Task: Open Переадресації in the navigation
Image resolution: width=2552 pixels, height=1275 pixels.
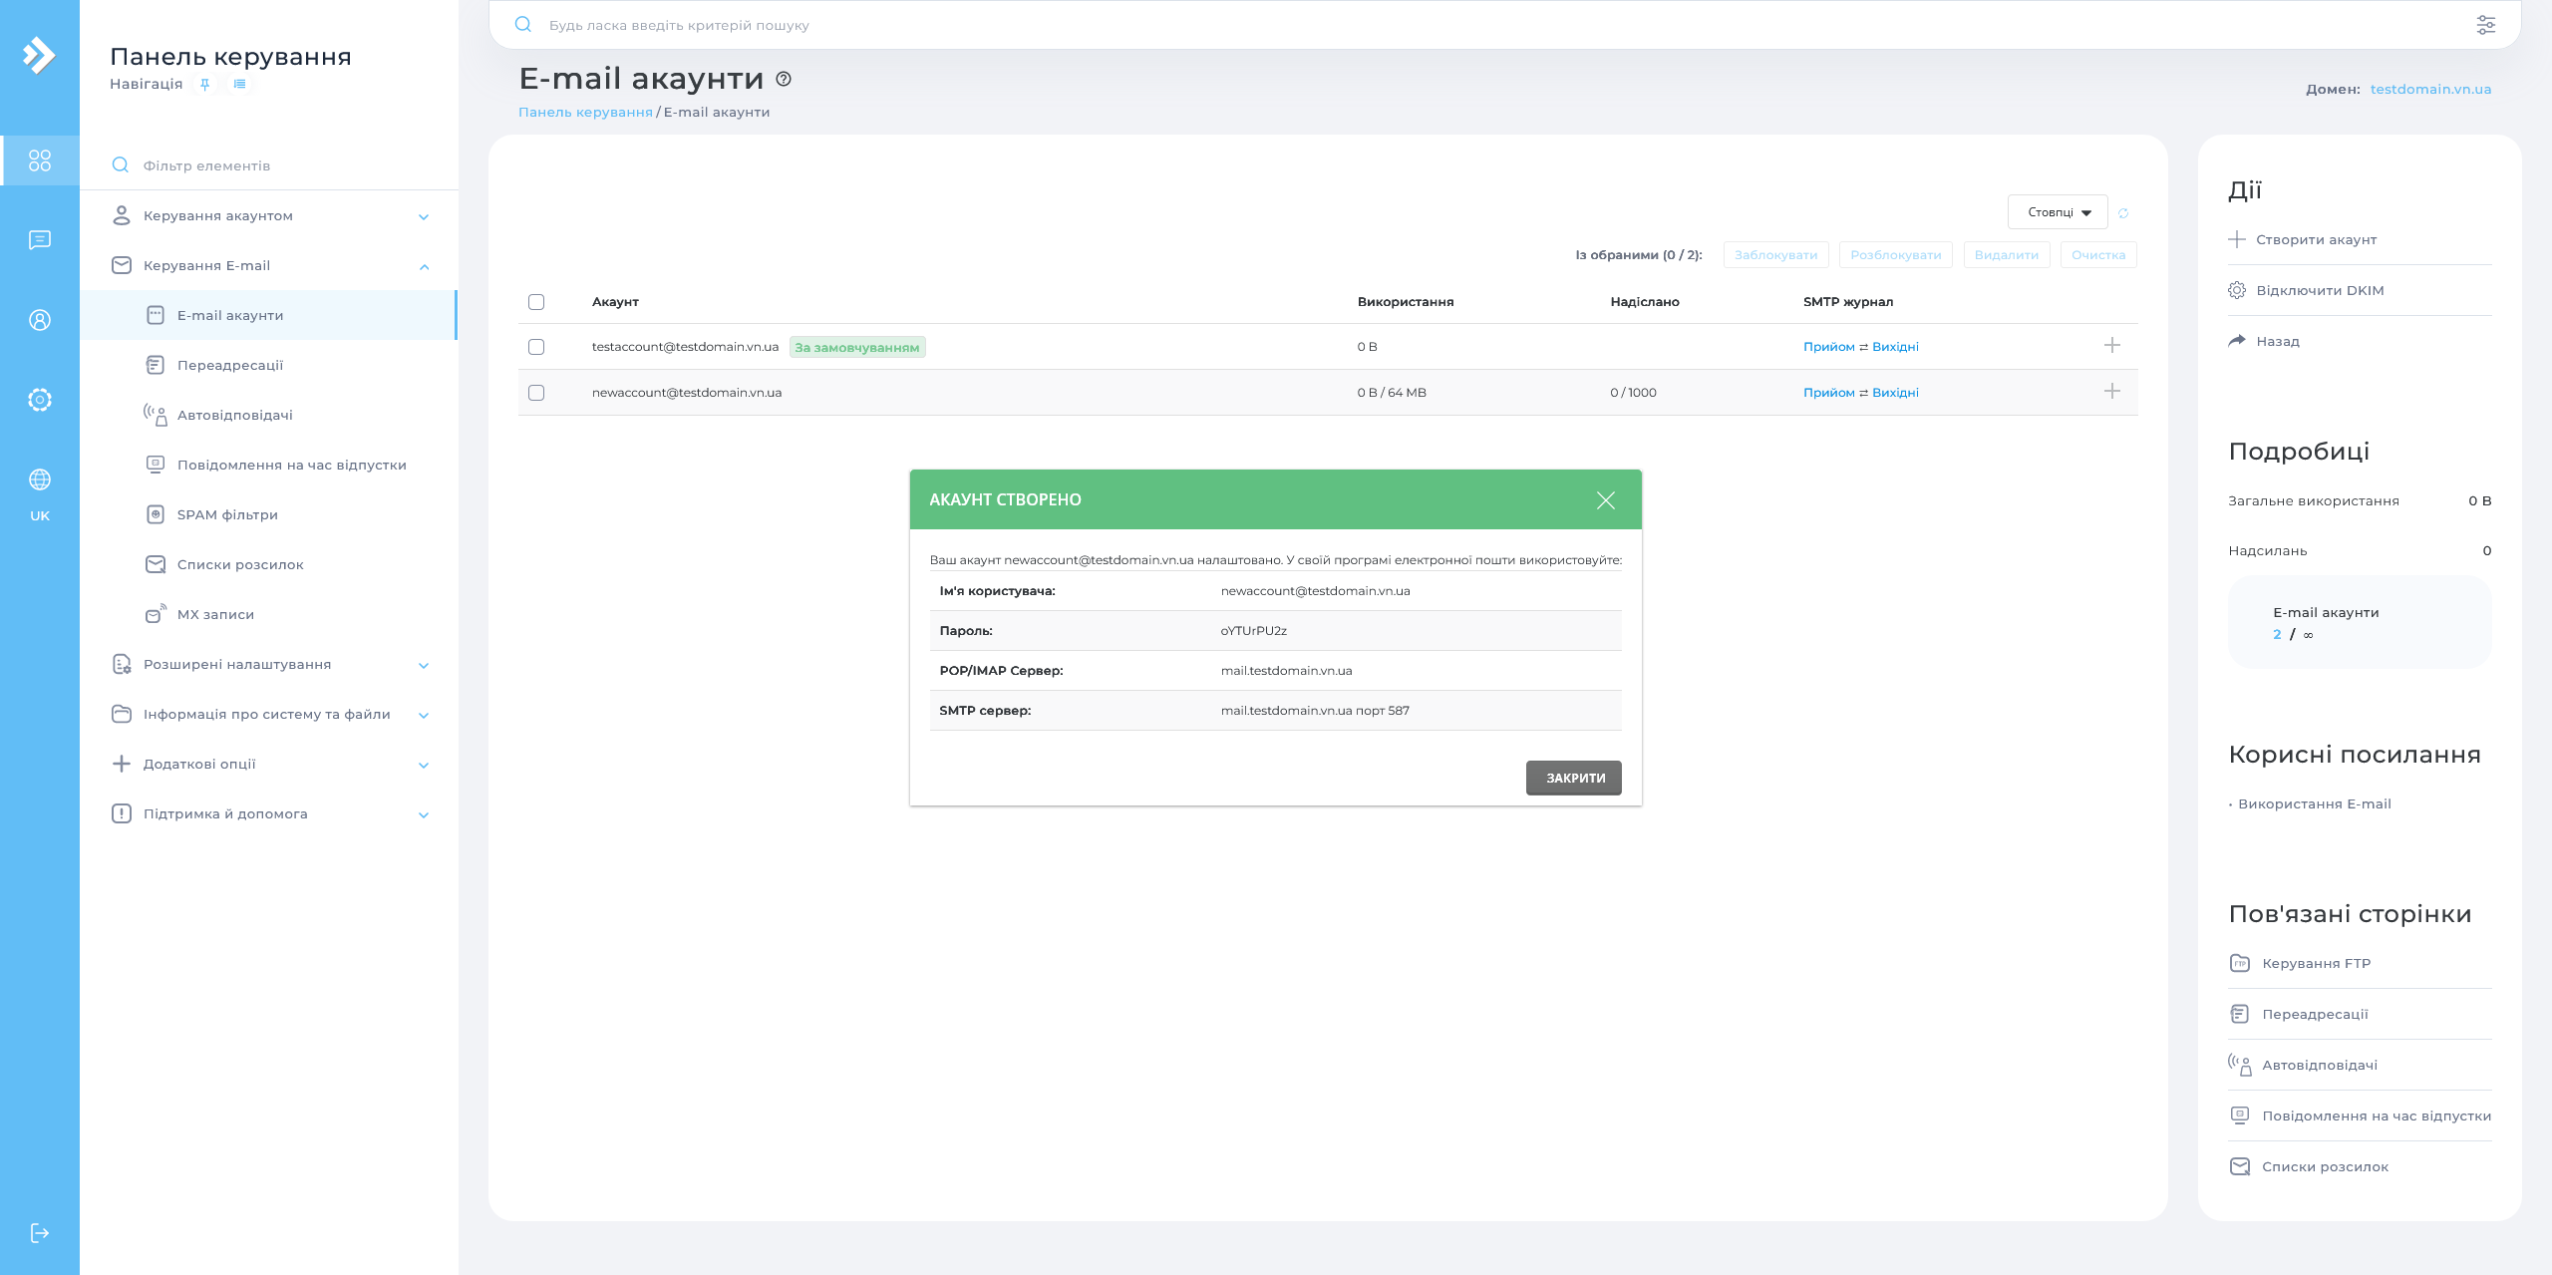Action: coord(230,366)
